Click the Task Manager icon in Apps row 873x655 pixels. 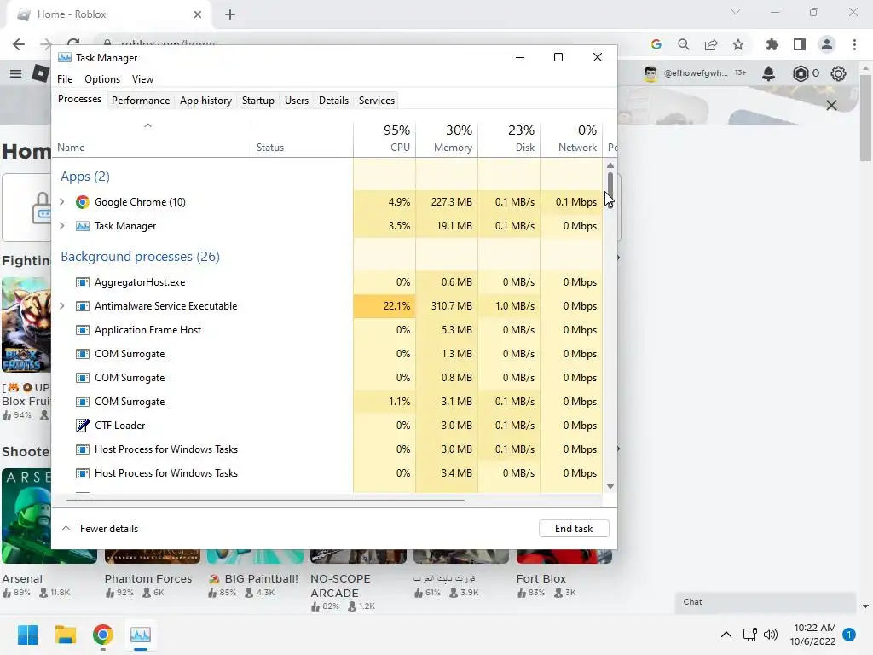[83, 226]
